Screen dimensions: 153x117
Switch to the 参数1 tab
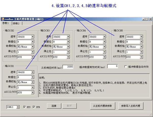coord(6,23)
